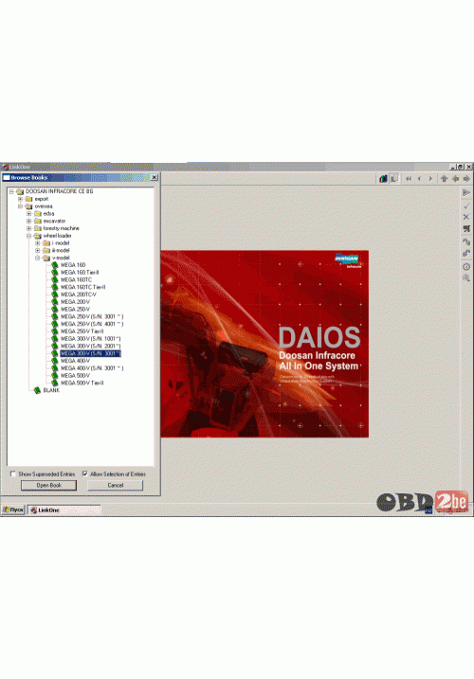474x679 pixels.
Task: Select the BLANK book entry
Action: [x=51, y=390]
